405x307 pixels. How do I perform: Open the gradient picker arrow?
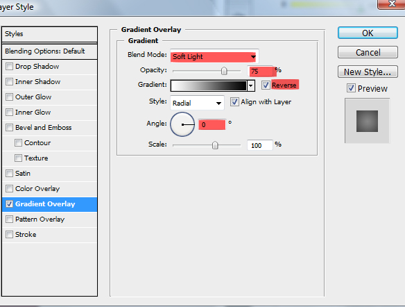[x=251, y=86]
